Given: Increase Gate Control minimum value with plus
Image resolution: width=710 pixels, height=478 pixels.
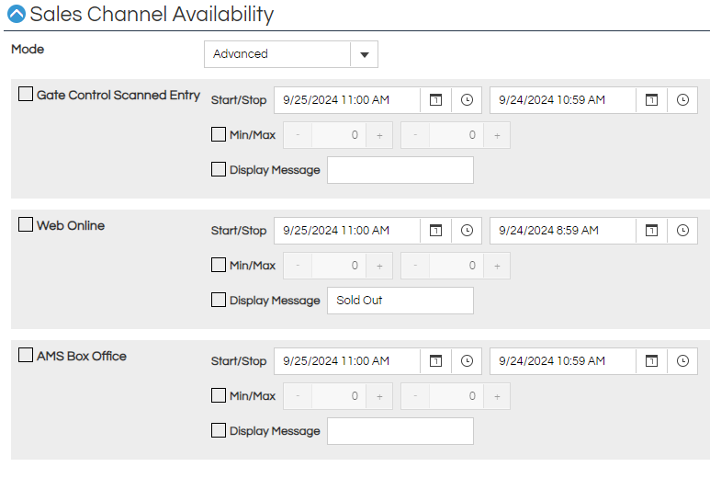Looking at the screenshot, I should [x=379, y=135].
